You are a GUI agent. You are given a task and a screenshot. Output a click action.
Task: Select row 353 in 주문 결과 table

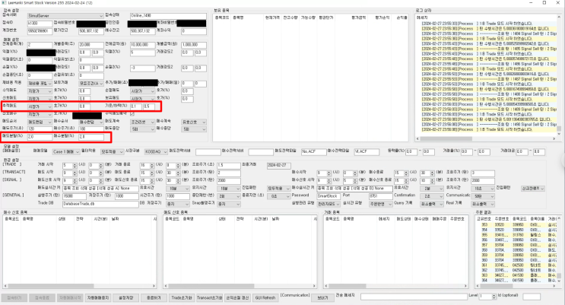tap(516, 224)
